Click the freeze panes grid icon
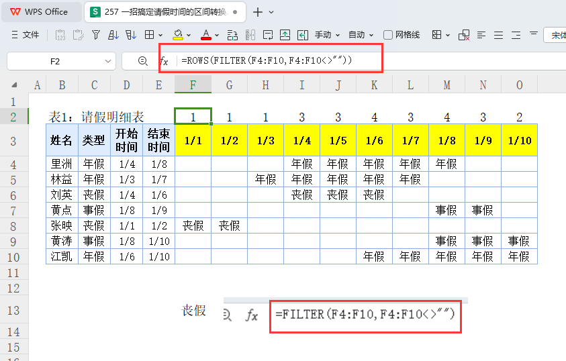This screenshot has width=566, height=361. (437, 35)
